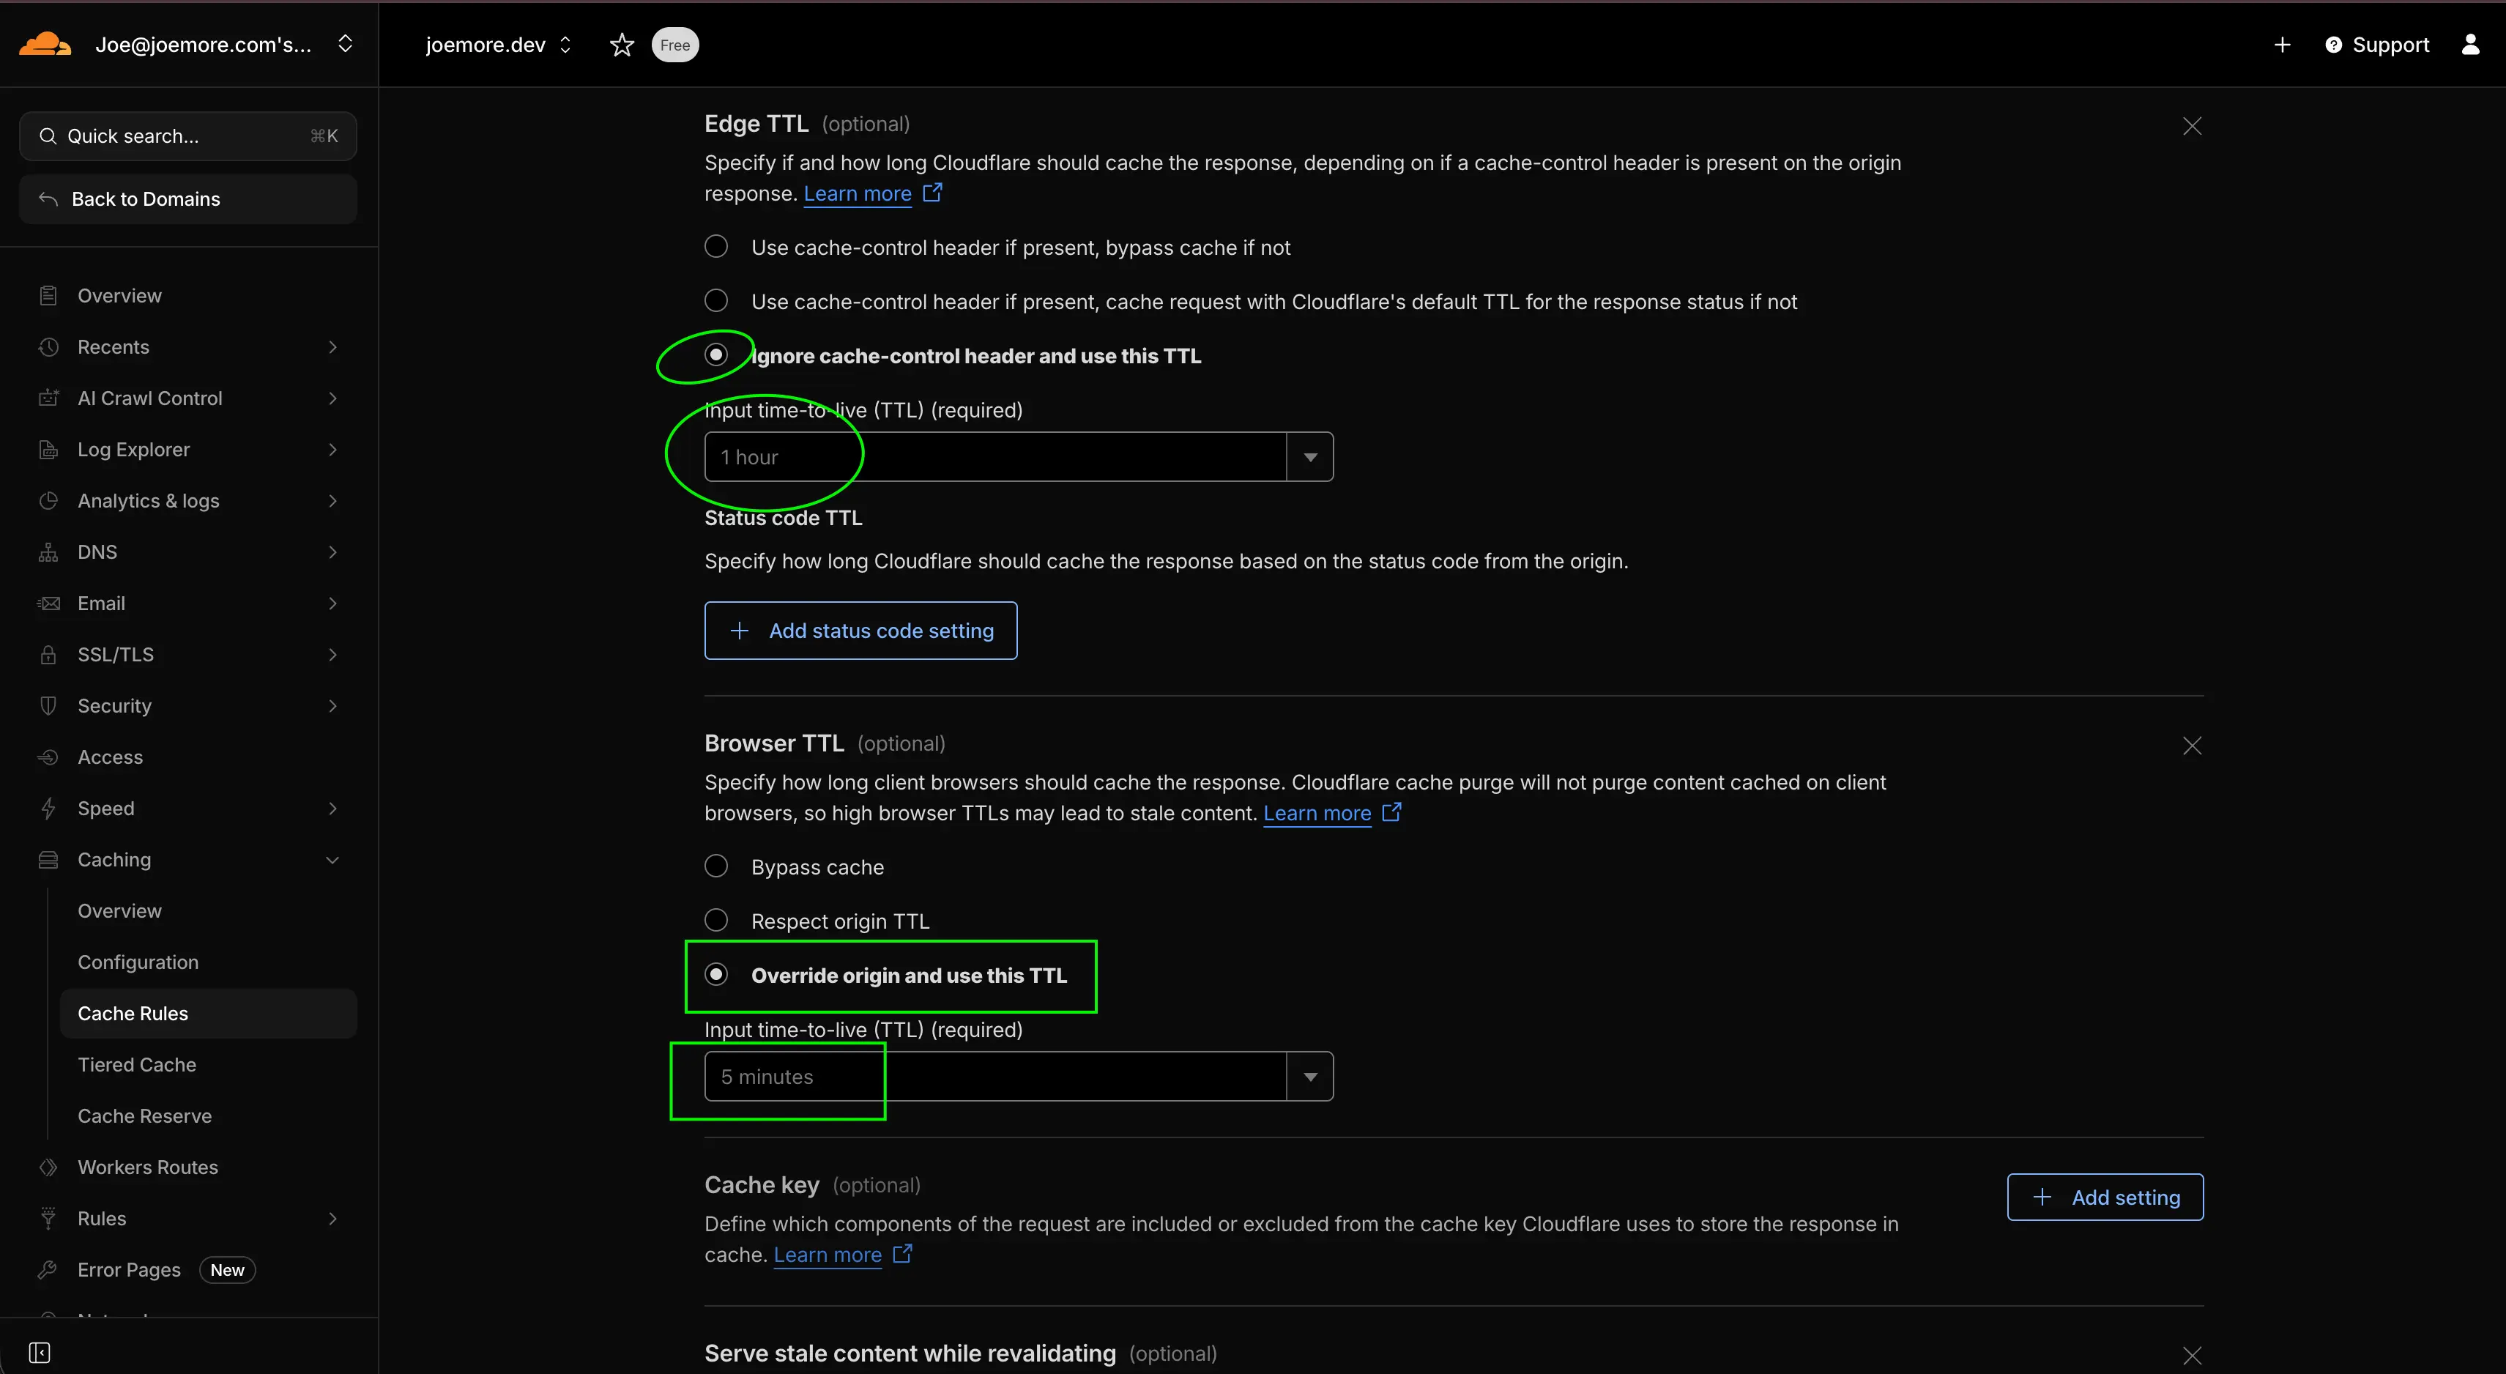Choose Use cache-control header if present option

(716, 246)
